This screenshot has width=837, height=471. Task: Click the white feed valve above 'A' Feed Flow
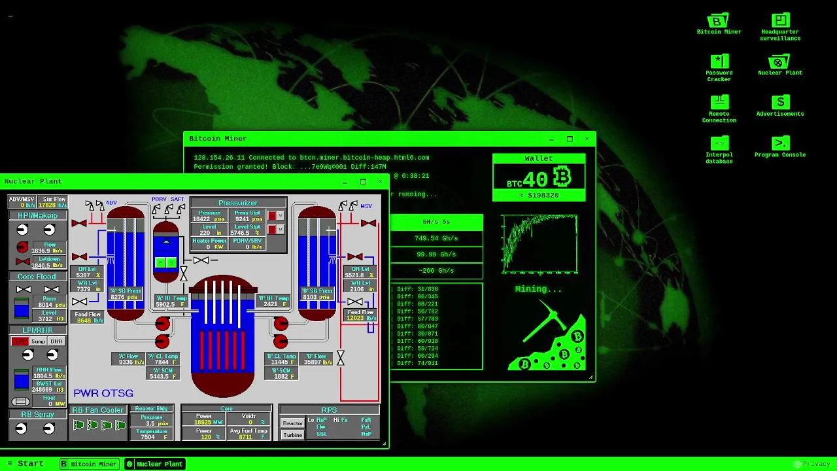(79, 302)
